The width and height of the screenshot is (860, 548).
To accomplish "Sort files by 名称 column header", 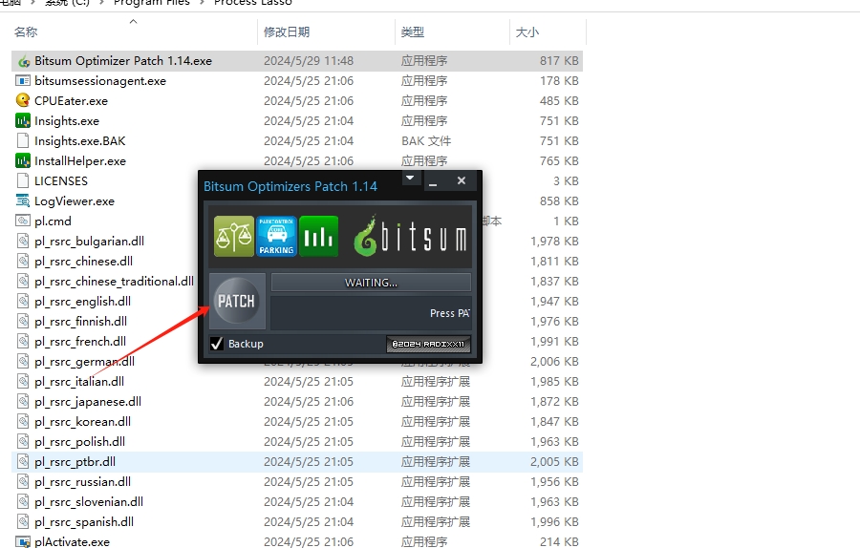I will (26, 32).
